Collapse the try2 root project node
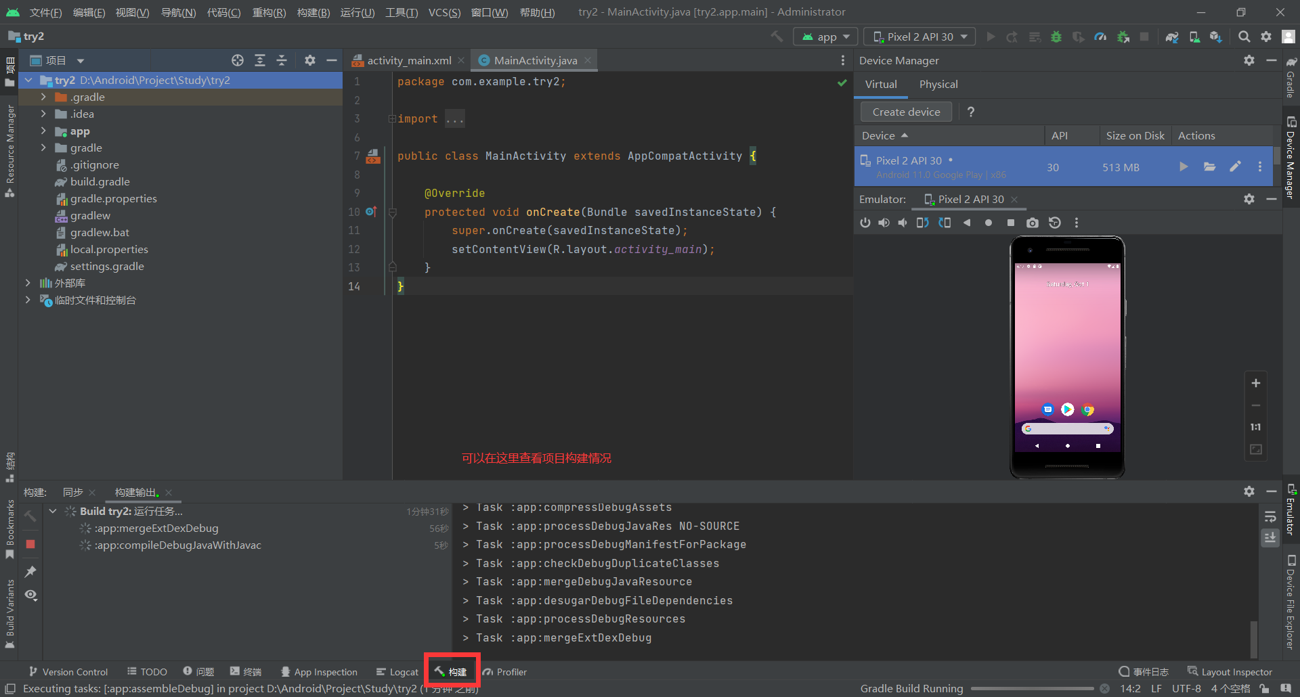Viewport: 1300px width, 697px height. pyautogui.click(x=28, y=80)
